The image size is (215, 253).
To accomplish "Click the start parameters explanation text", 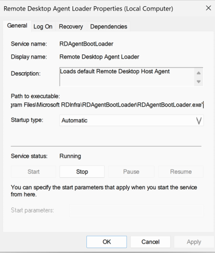I will [104, 191].
